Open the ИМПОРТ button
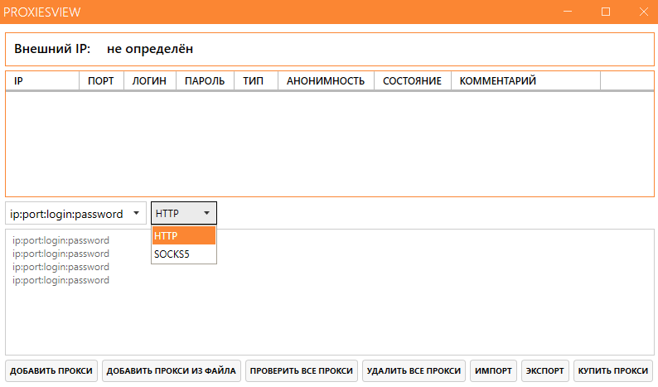Screen dimensions: 658x387 pos(493,371)
